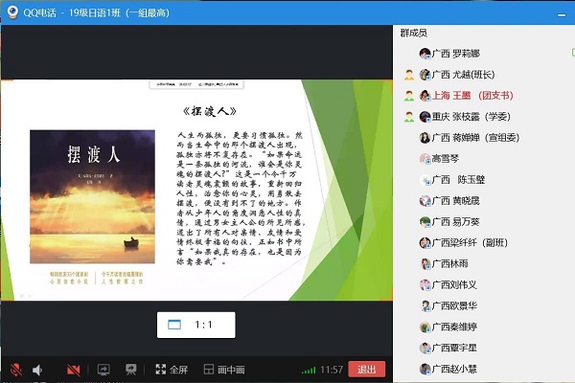Open avatar of 广西覃宇星

pyautogui.click(x=425, y=348)
